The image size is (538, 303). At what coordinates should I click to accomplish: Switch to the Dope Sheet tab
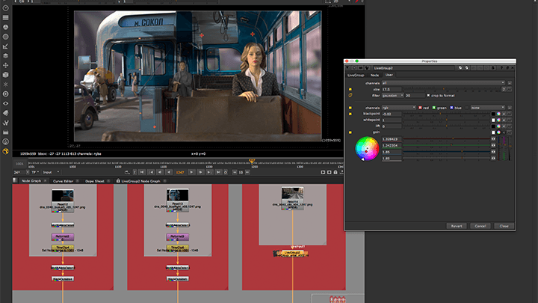pyautogui.click(x=94, y=181)
